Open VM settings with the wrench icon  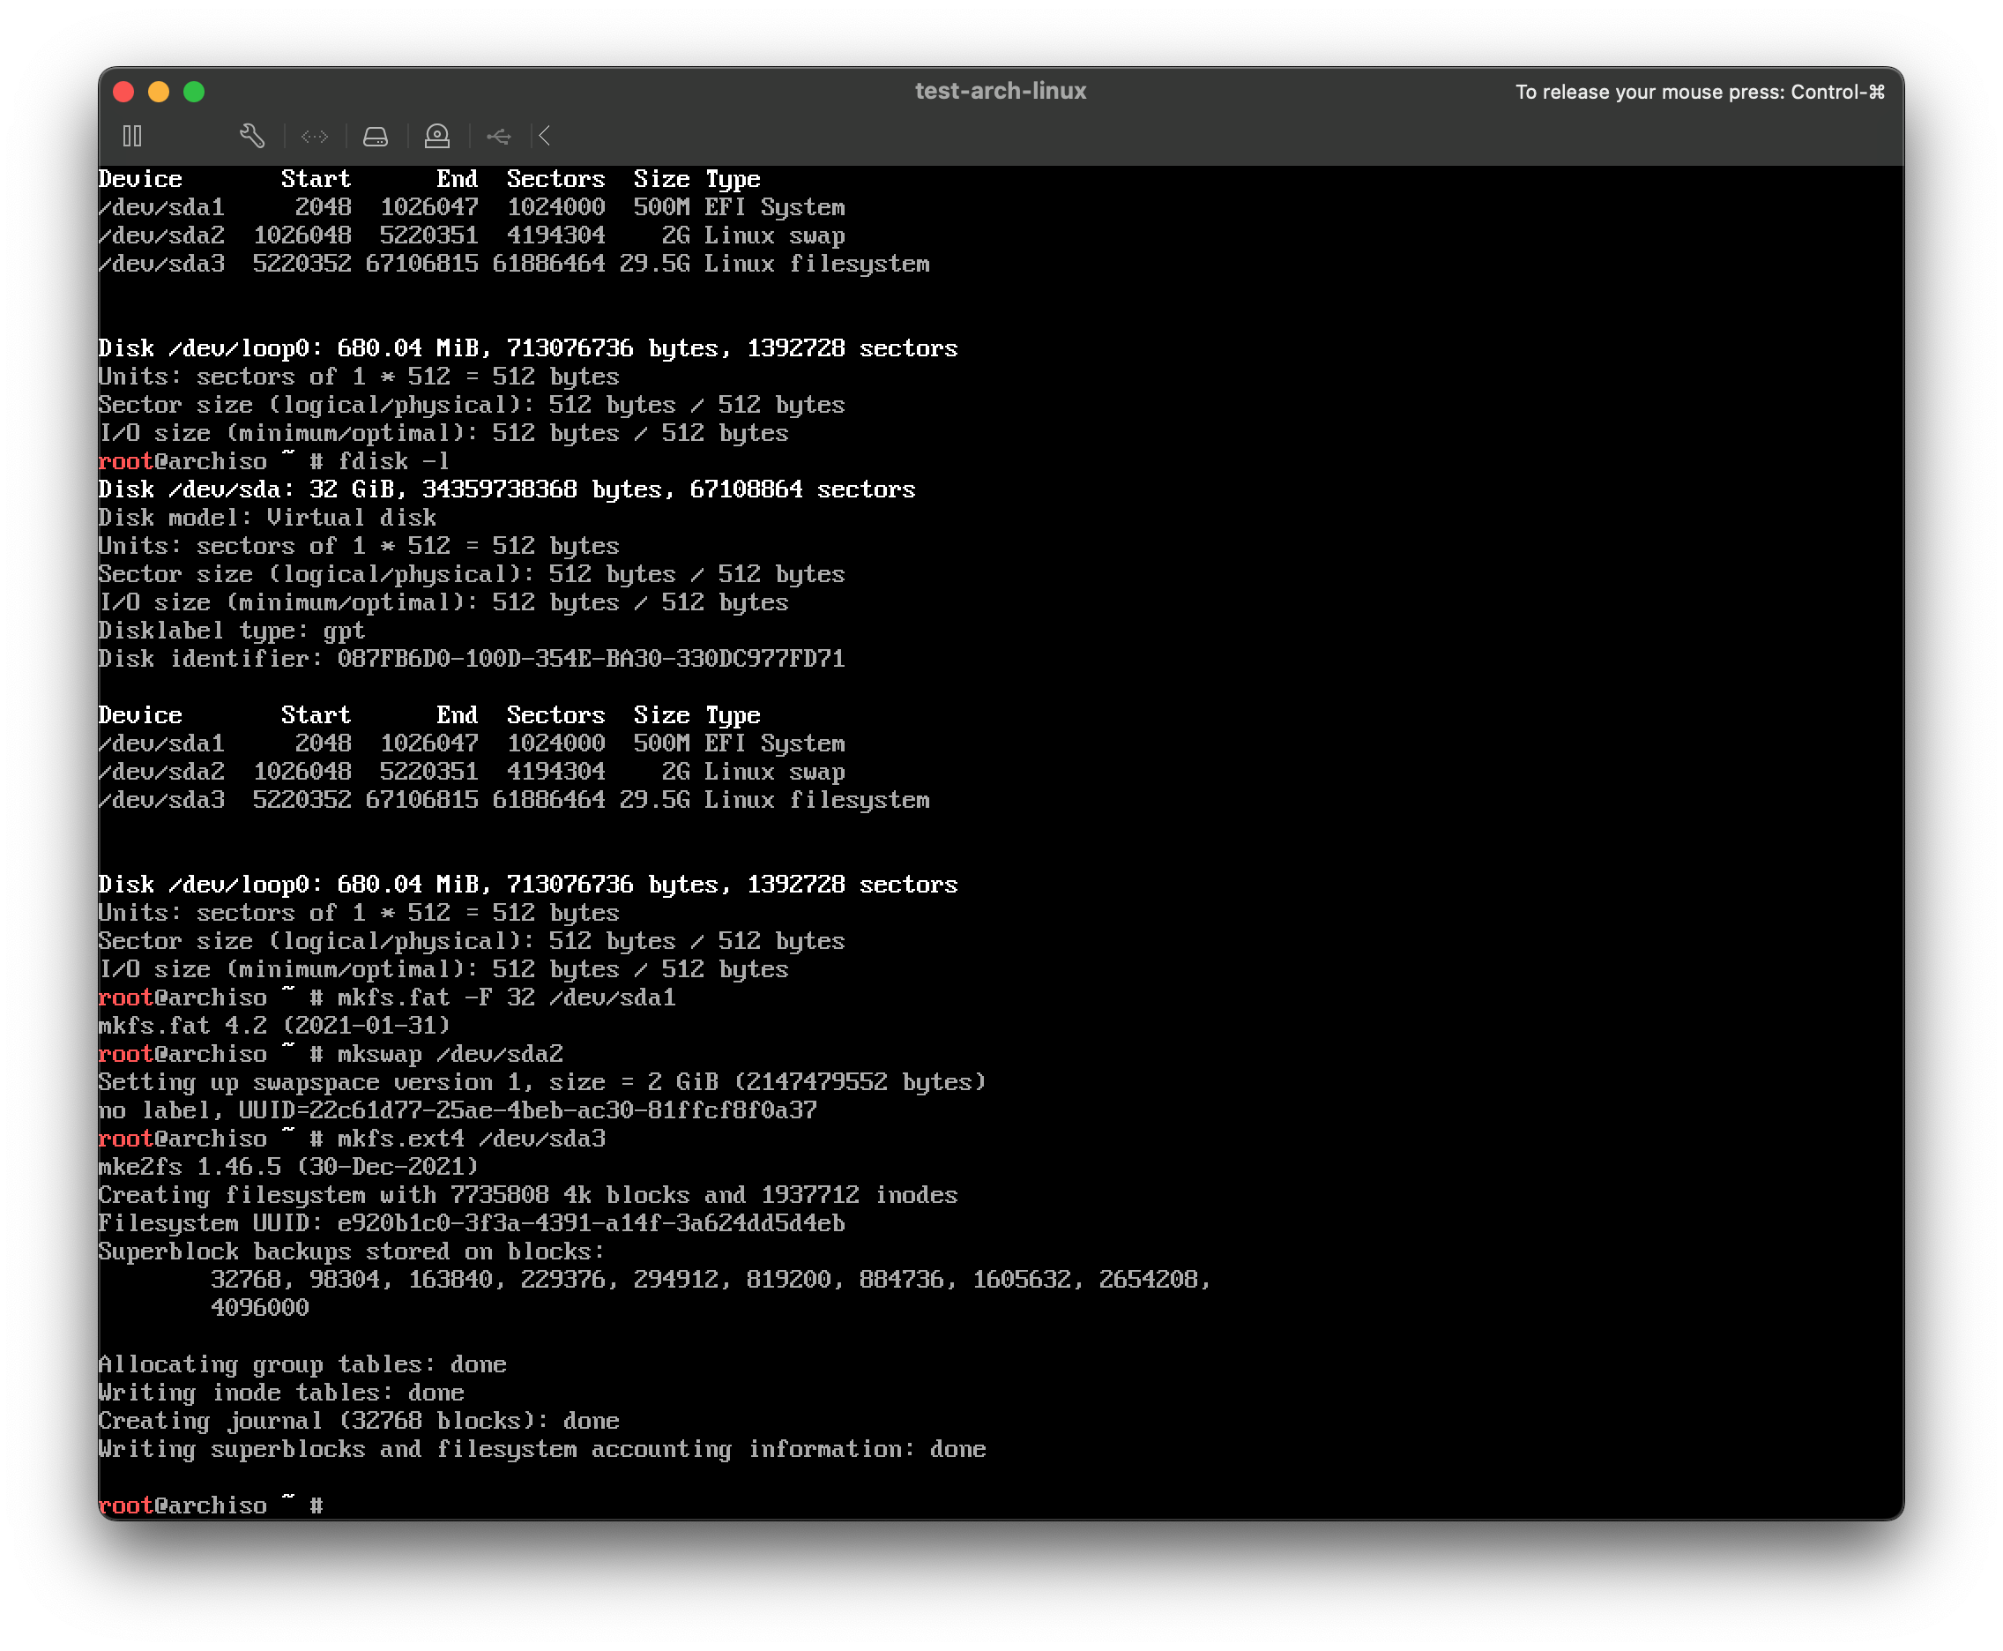253,136
